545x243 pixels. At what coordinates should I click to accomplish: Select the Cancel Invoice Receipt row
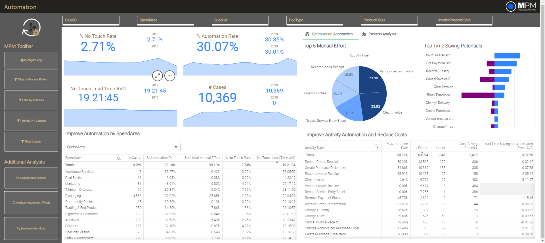tap(420, 222)
